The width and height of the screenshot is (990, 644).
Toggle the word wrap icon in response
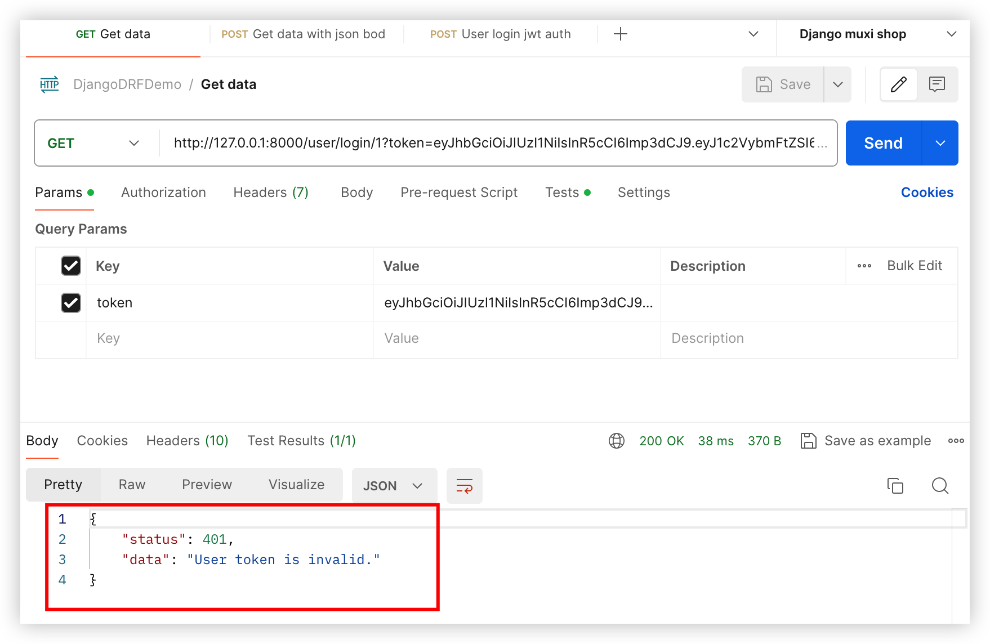point(464,486)
